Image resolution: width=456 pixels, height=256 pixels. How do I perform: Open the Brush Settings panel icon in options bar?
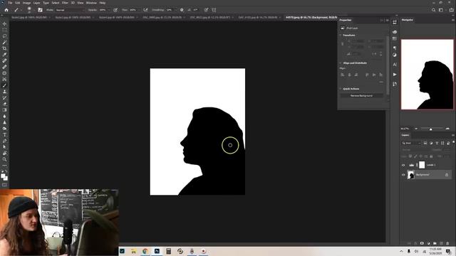[40, 10]
